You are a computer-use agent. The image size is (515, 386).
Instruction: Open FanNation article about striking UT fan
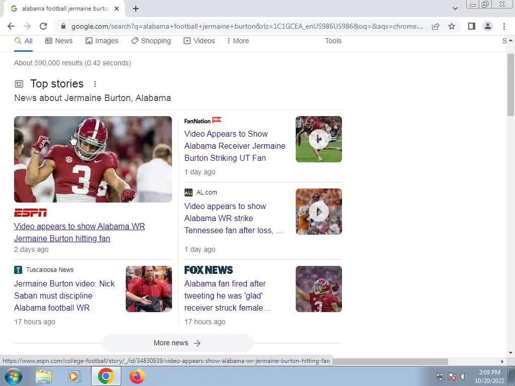[x=235, y=146]
